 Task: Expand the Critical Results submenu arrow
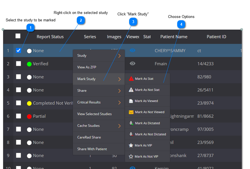[x=119, y=103]
